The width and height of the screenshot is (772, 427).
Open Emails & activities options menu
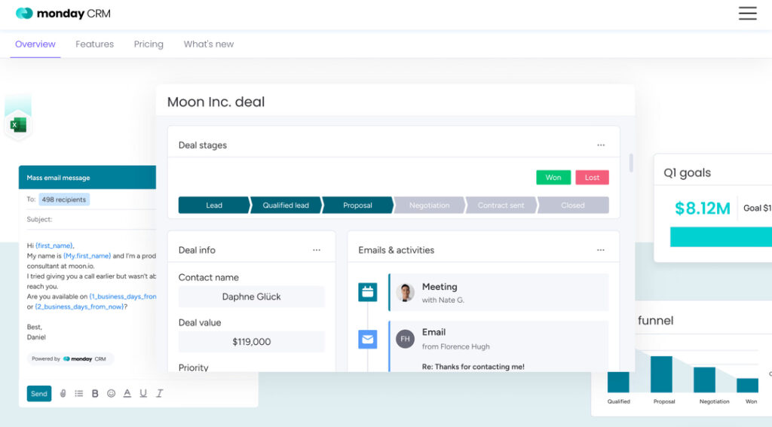click(601, 250)
